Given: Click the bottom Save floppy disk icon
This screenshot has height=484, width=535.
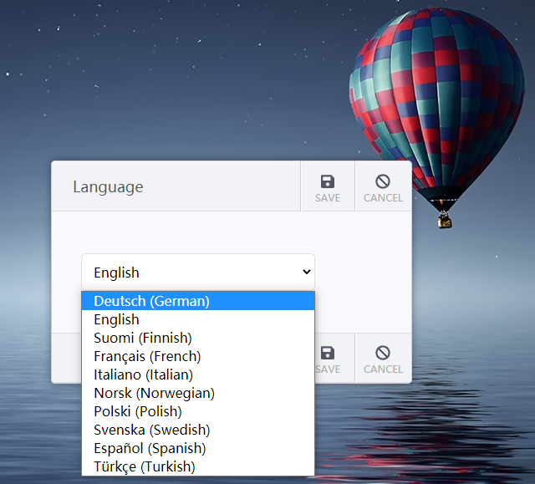Looking at the screenshot, I should 328,353.
